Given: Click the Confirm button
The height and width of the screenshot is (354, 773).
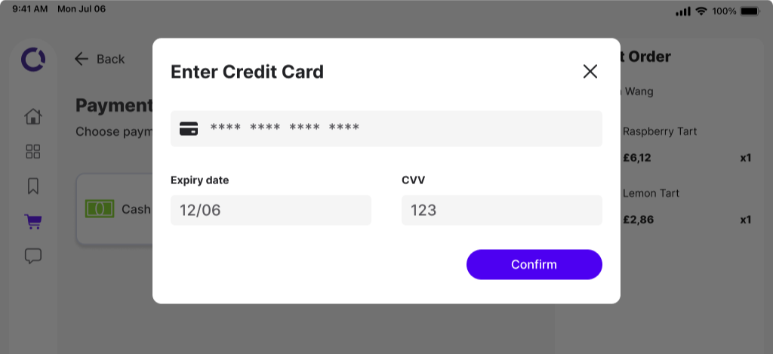Looking at the screenshot, I should pos(534,264).
